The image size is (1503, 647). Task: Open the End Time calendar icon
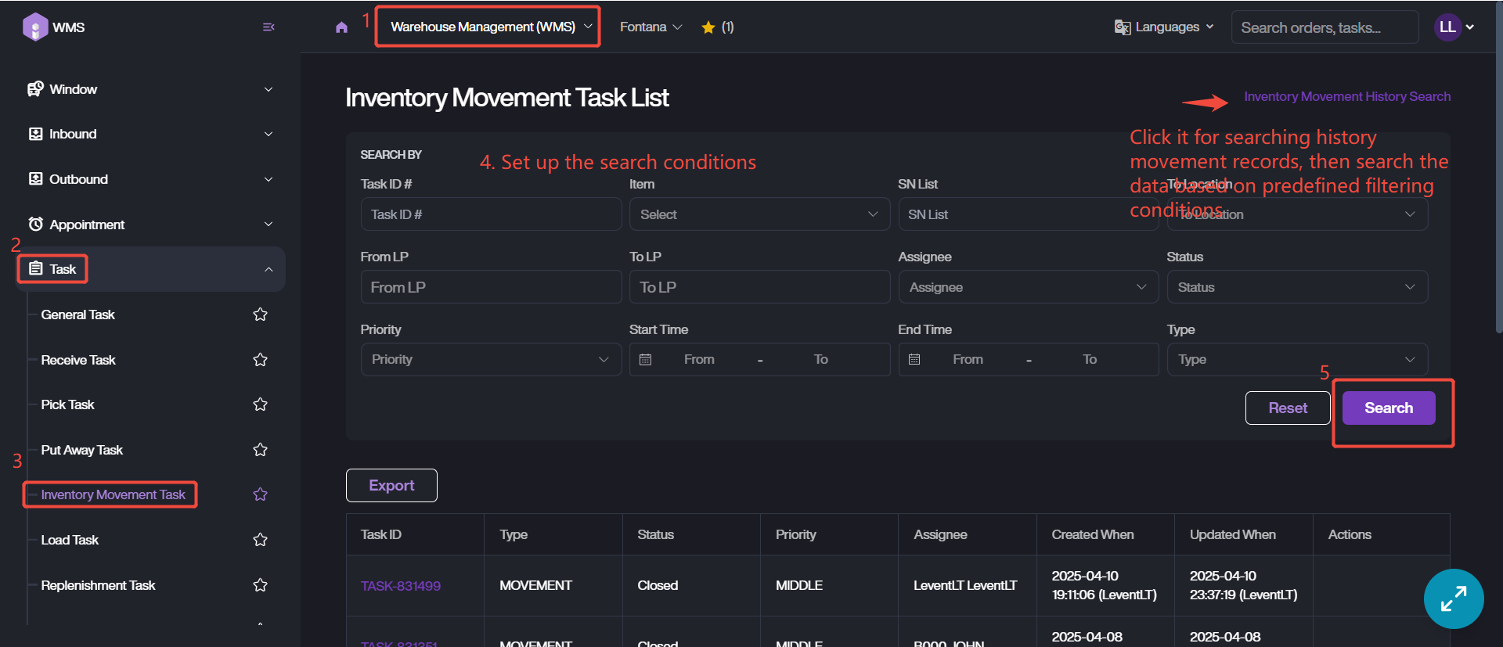point(914,360)
